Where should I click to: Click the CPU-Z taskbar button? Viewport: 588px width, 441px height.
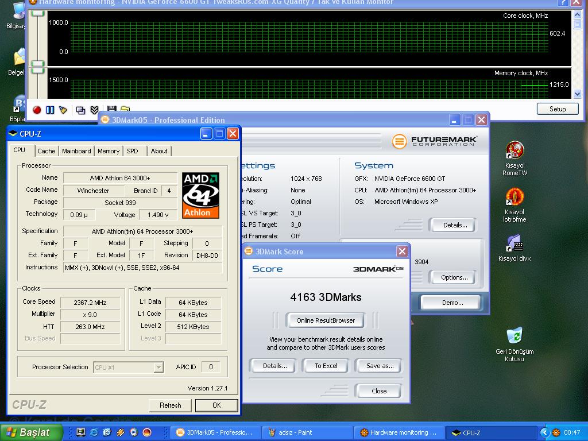[x=492, y=432]
